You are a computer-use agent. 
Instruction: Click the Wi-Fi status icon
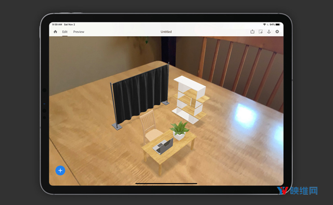click(264, 24)
